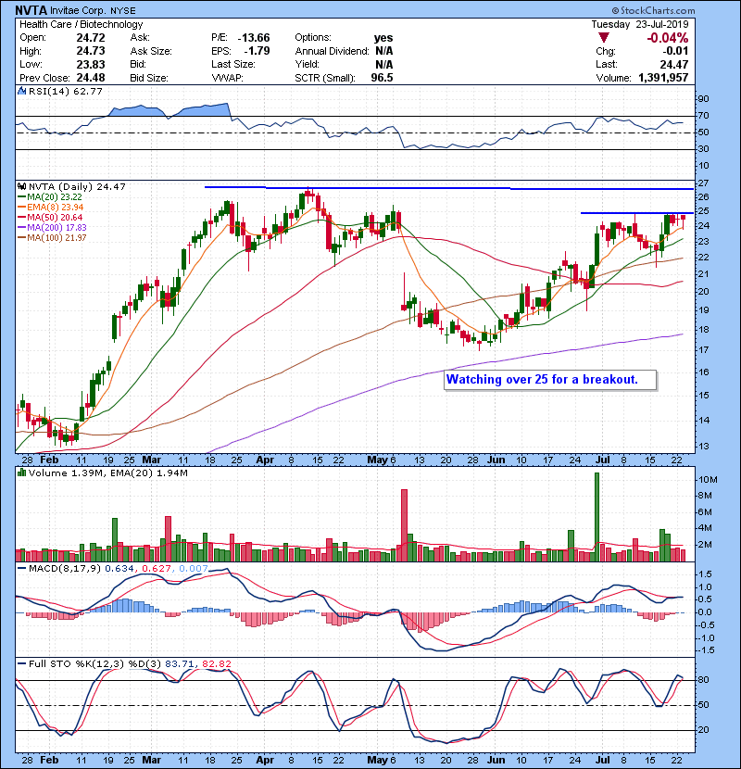This screenshot has width=741, height=769.
Task: Select the MA(20) 23.22 legend entry
Action: pyautogui.click(x=49, y=197)
